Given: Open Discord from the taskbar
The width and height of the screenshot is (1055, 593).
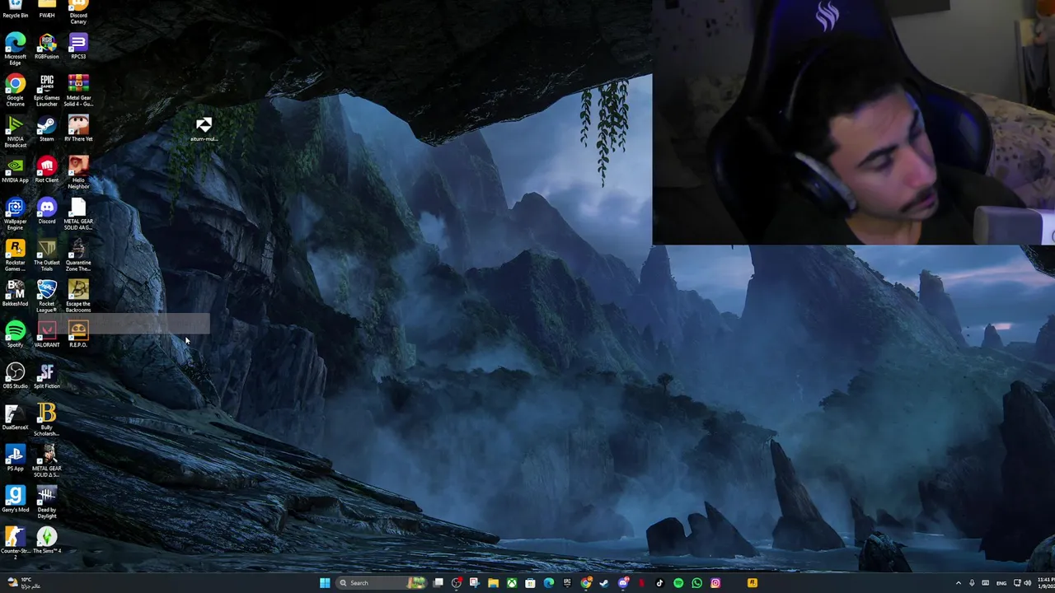Looking at the screenshot, I should [x=623, y=583].
